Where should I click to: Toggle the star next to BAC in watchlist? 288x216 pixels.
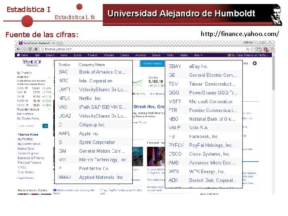pyautogui.click(x=25, y=92)
